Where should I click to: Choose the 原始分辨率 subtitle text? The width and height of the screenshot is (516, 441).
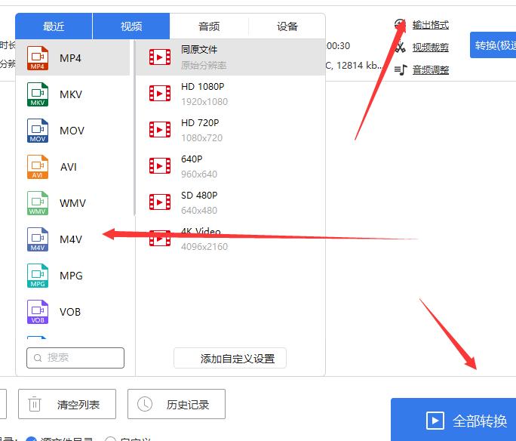(204, 65)
